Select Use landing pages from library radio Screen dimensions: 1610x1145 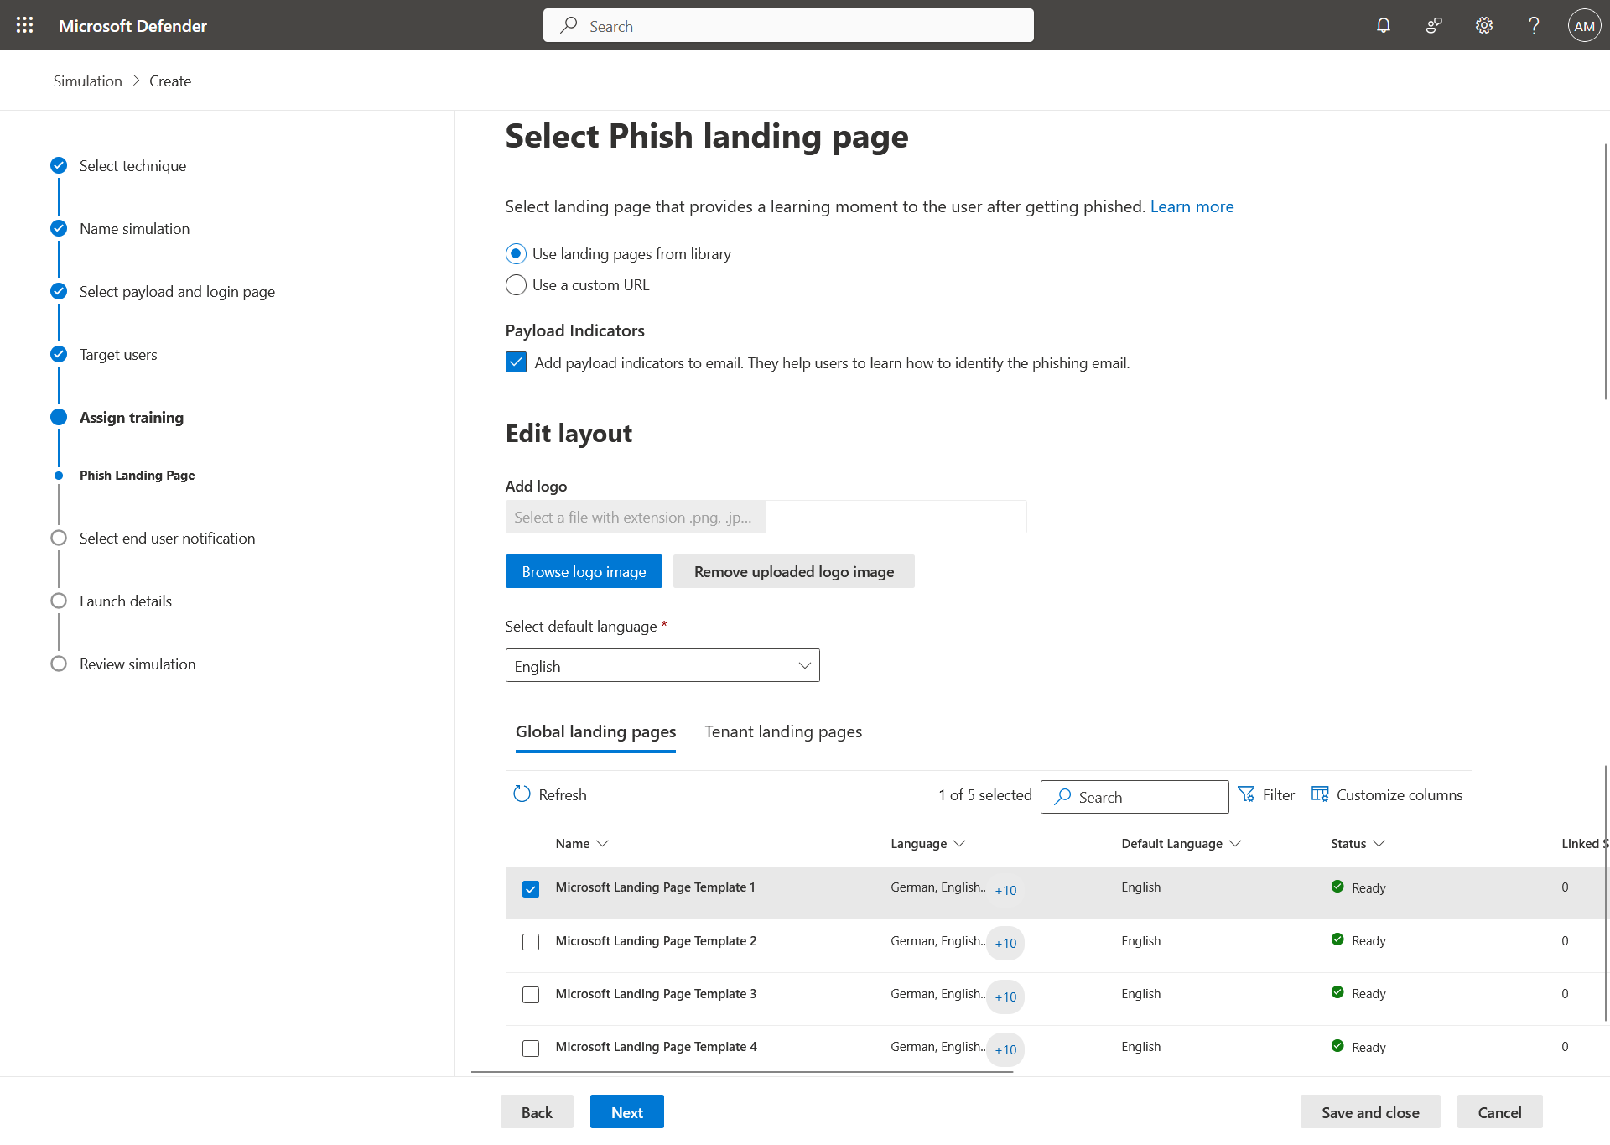pyautogui.click(x=516, y=253)
